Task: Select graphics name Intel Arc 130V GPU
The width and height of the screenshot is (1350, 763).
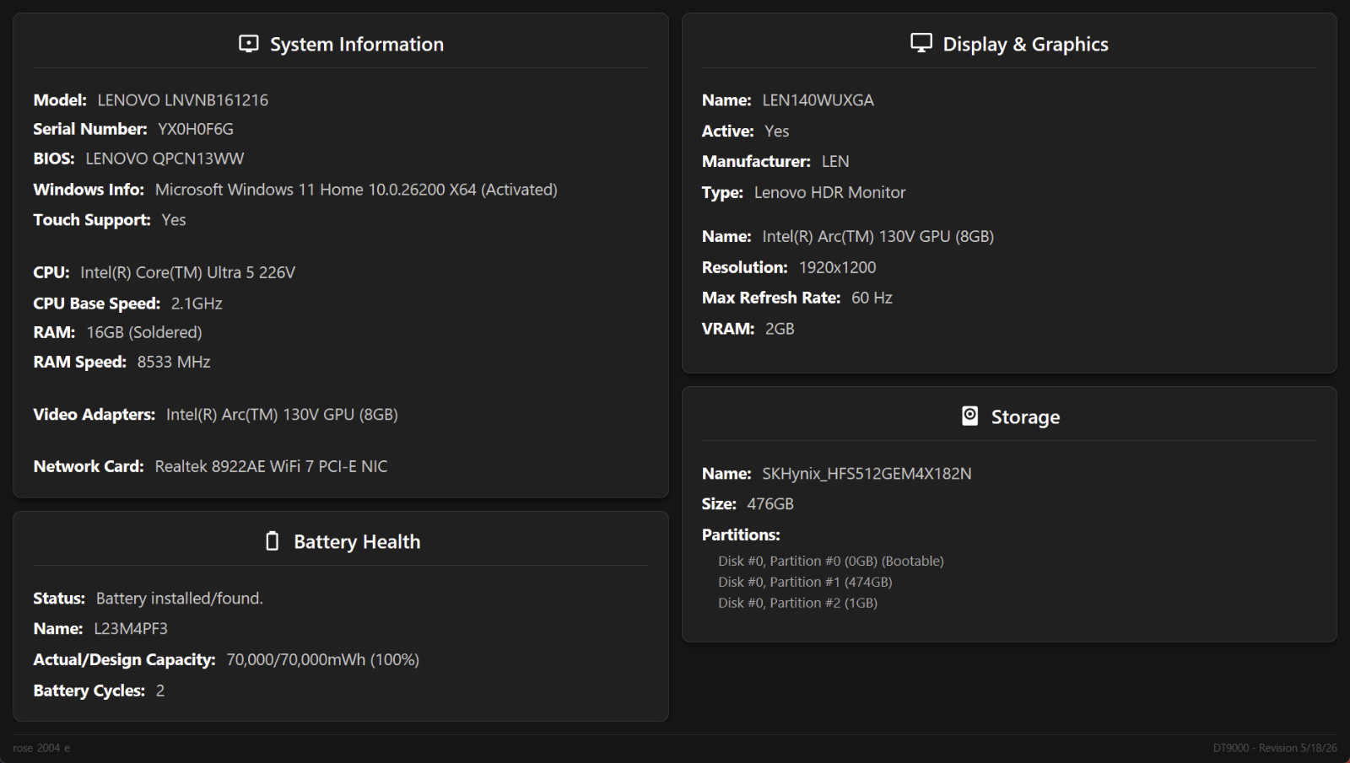Action: click(x=877, y=237)
